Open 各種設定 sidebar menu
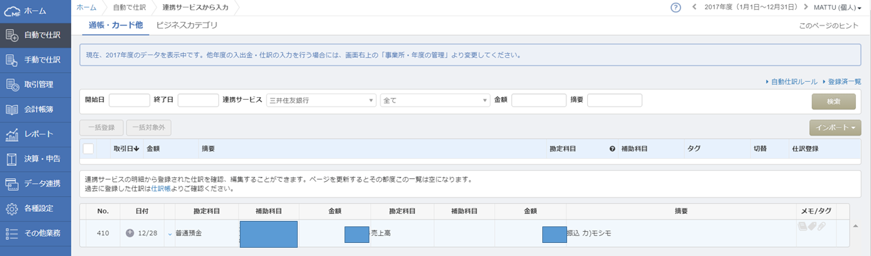Viewport: 871px width, 256px height. coord(35,209)
